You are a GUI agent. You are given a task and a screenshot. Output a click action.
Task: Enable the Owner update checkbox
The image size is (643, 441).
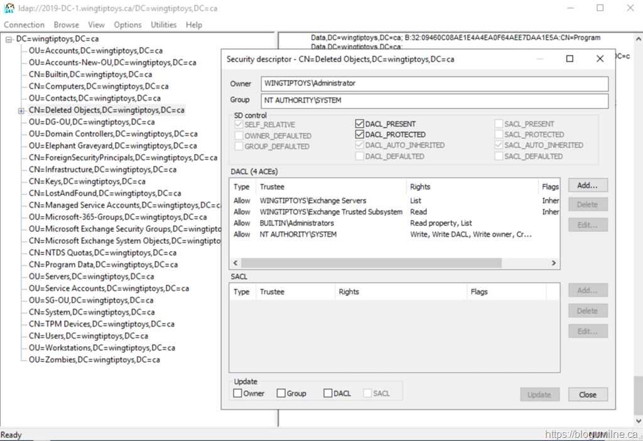[x=237, y=393]
